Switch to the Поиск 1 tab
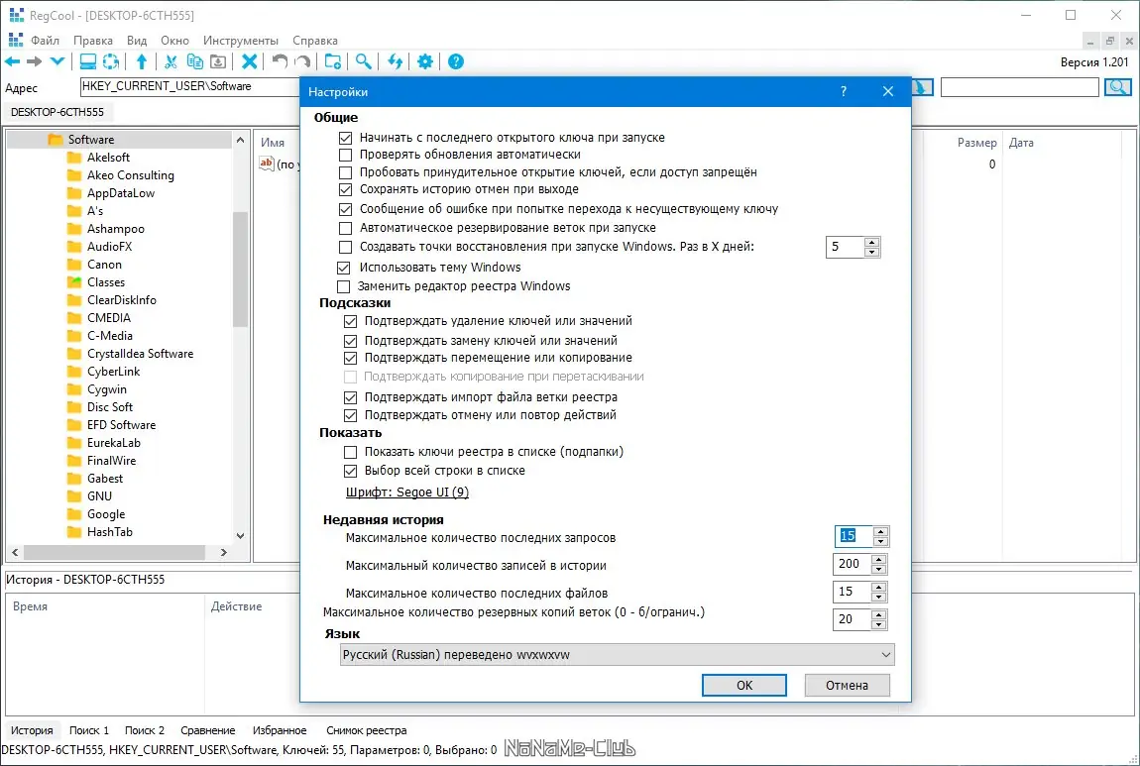The height and width of the screenshot is (766, 1140). click(x=88, y=730)
